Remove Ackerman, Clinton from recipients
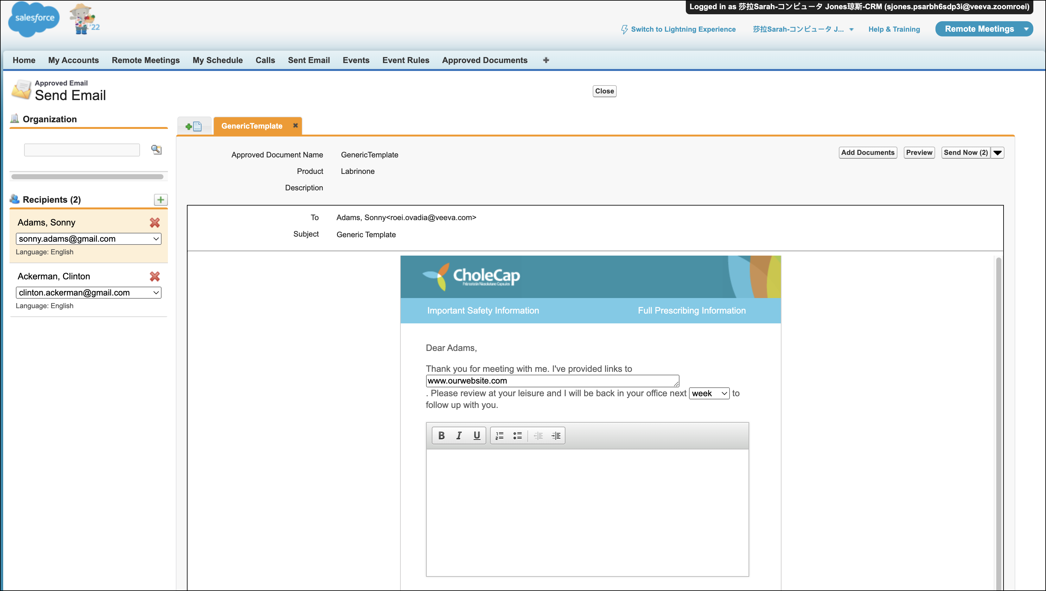This screenshot has width=1046, height=591. click(x=155, y=276)
